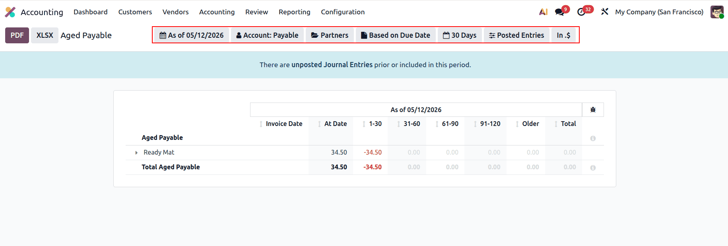Click the Aged Payable report title
Screen dimensions: 728x246
86,35
